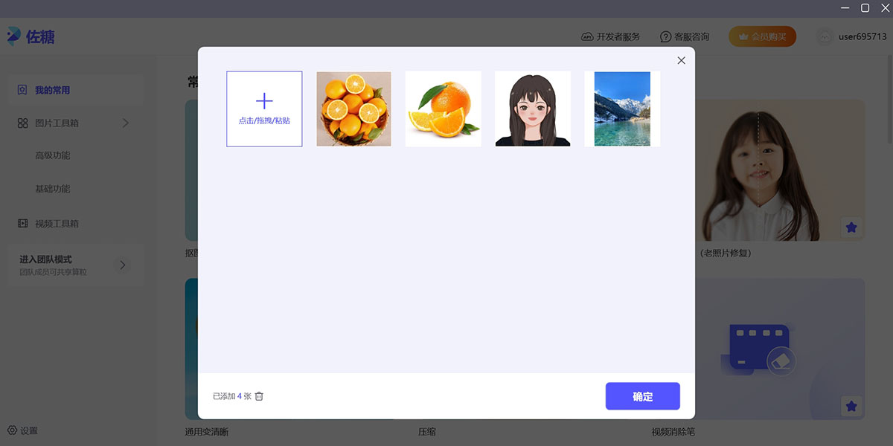Click the 确定 confirm button
Screen dimensions: 893x446
coord(642,396)
